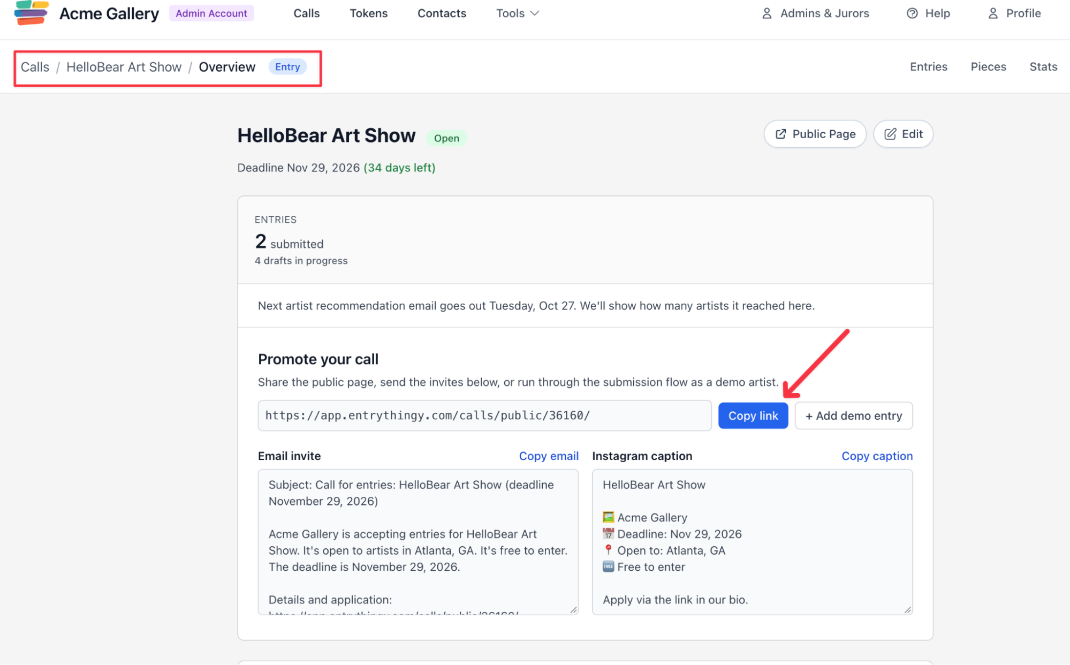Click the artist recommendation email notice

[536, 306]
